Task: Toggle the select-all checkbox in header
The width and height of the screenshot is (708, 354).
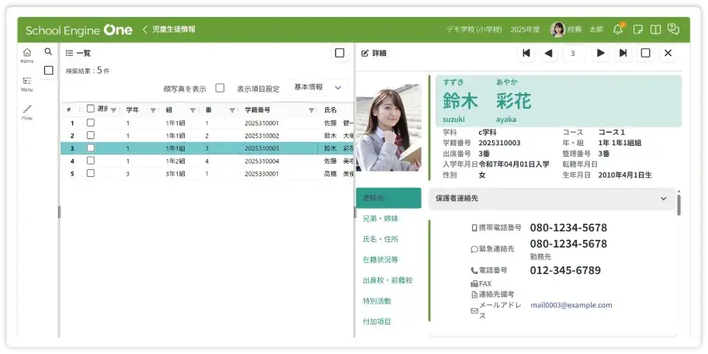Action: (x=91, y=109)
